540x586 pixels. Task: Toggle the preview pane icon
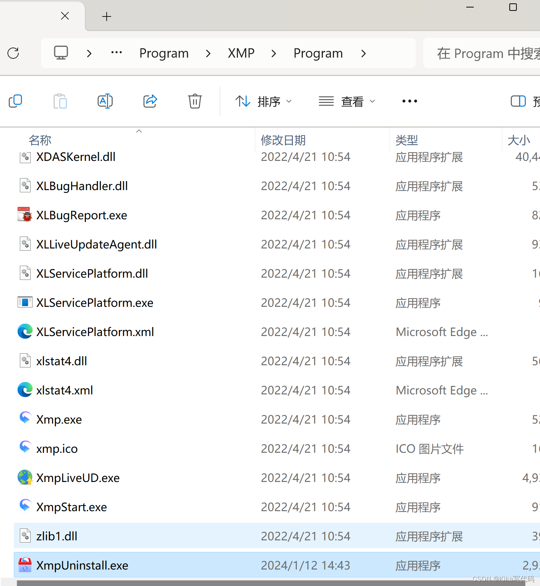coord(518,101)
